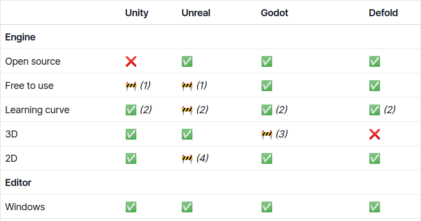Click Unreal's green checkmark in Open source row
This screenshot has width=421, height=221.
(187, 61)
